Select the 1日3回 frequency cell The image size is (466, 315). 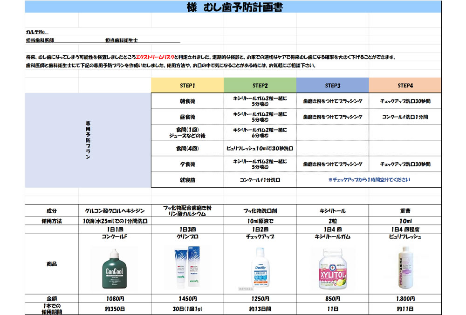tap(187, 230)
